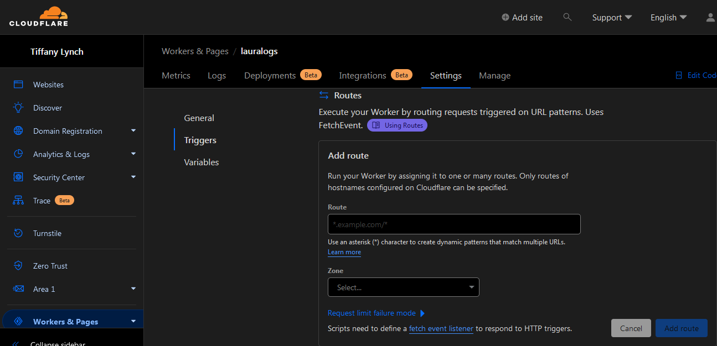
Task: Switch to the Deployments tab
Action: pos(270,76)
